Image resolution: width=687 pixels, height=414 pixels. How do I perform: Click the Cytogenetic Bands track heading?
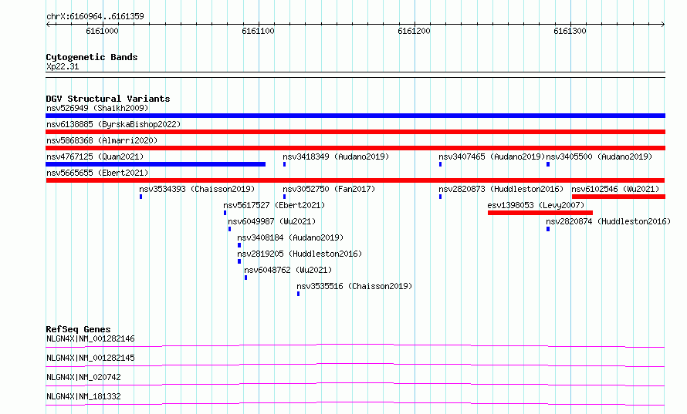92,57
